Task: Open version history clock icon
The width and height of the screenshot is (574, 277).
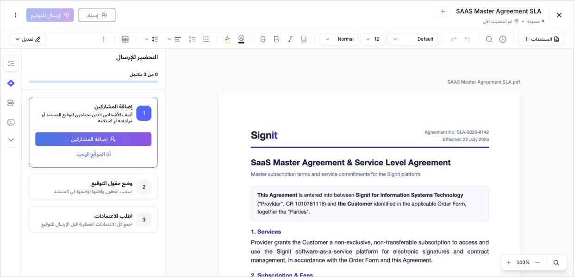Action: point(503,39)
